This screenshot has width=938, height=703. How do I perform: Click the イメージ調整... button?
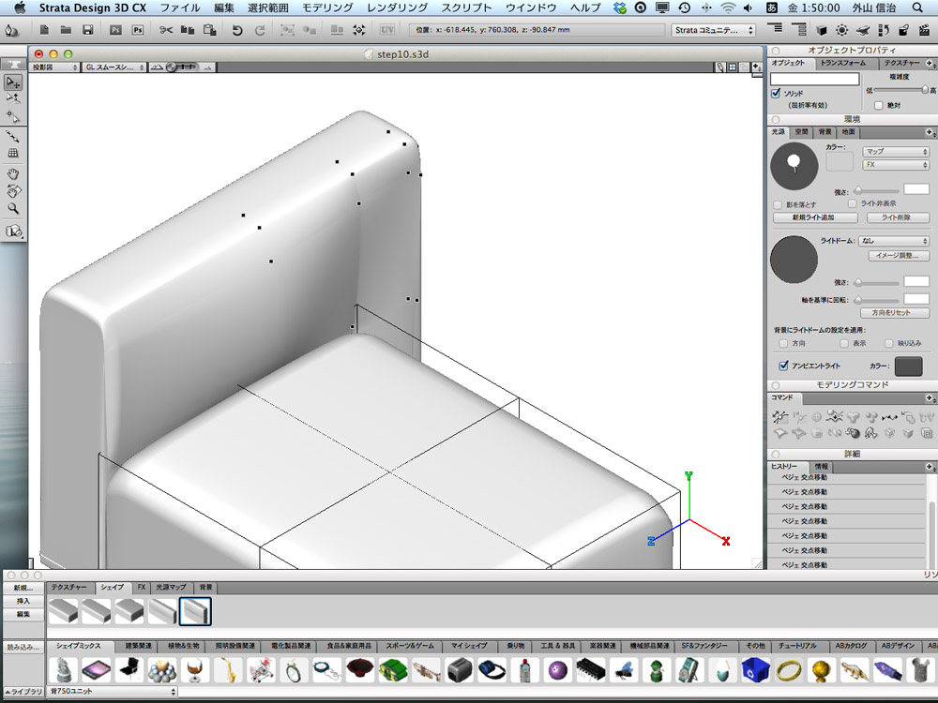point(898,255)
